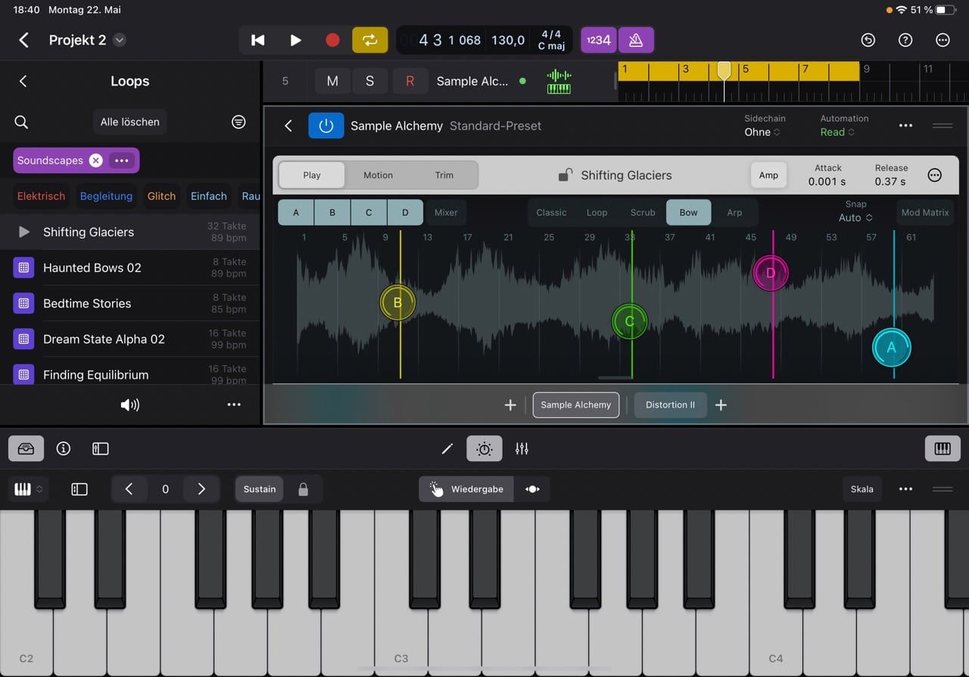Select the Haunted Bows 02 loop
Screen dimensions: 969x677
click(x=129, y=267)
